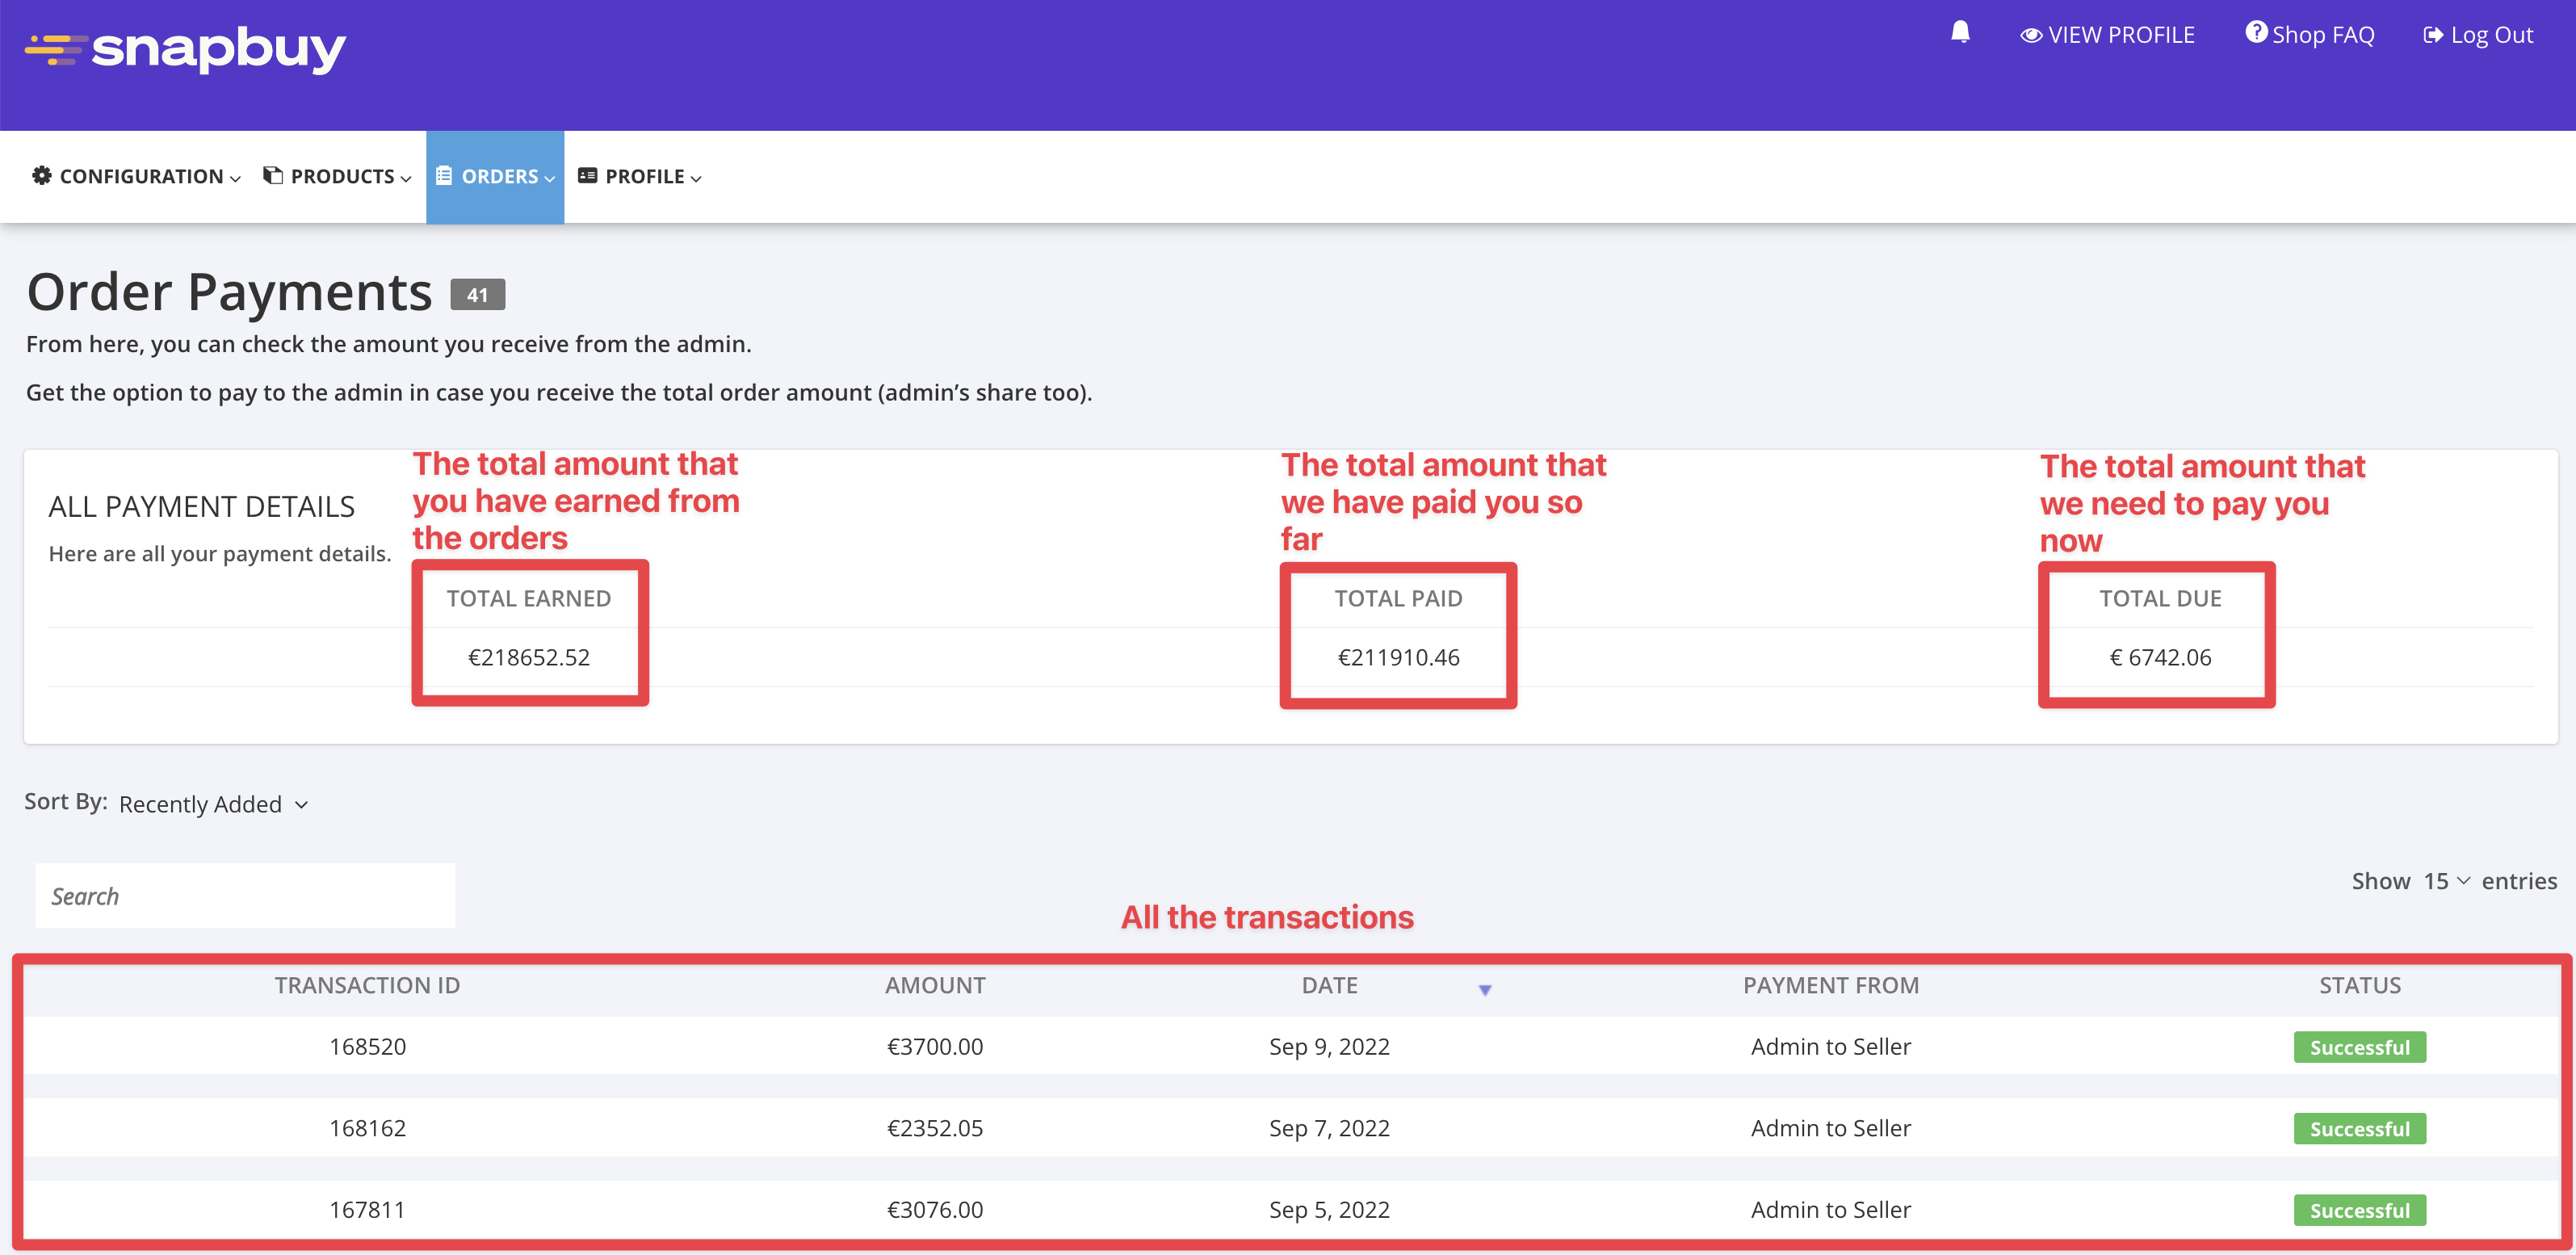The height and width of the screenshot is (1255, 2576).
Task: Click the notification bell icon
Action: point(1960,33)
